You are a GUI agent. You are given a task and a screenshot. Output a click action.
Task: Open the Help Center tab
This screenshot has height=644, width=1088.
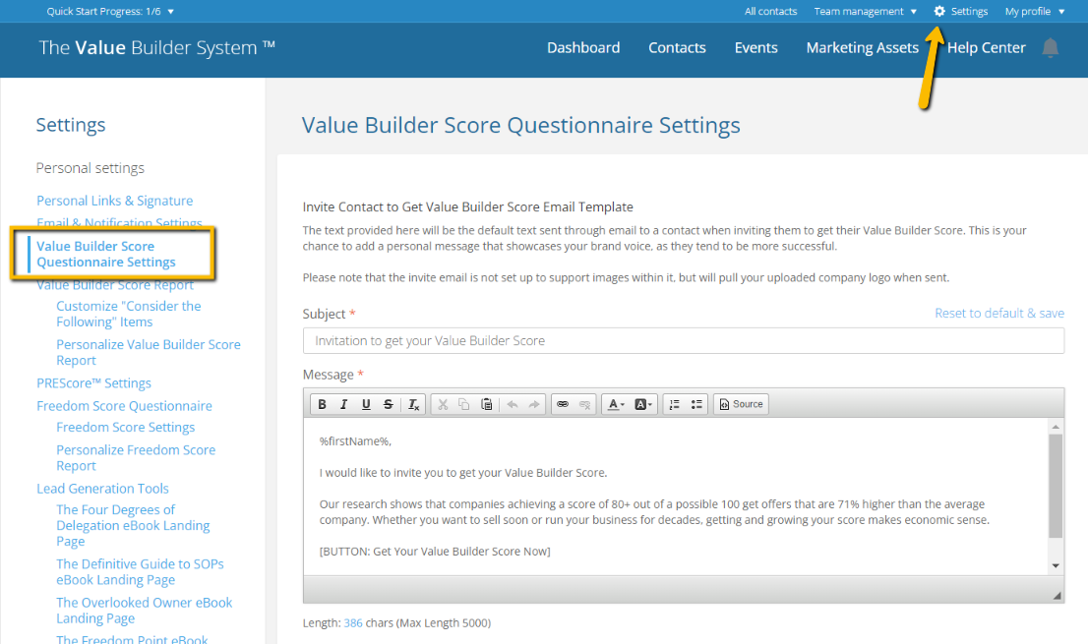pos(986,48)
